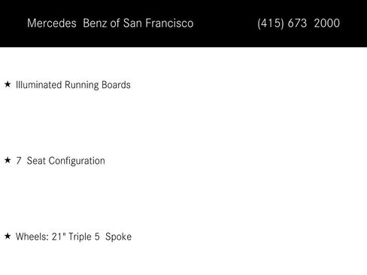Click San Francisco in the dealership name
Viewport: 367px width, 275px height.
point(158,23)
